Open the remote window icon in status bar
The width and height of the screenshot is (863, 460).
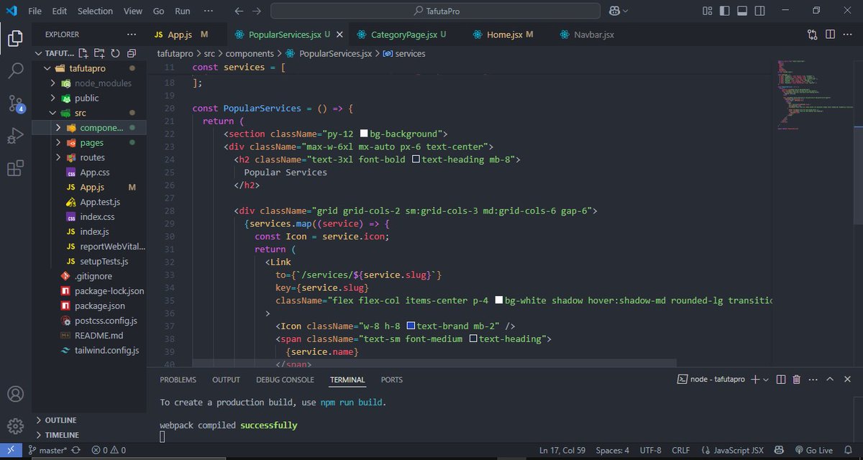click(10, 451)
